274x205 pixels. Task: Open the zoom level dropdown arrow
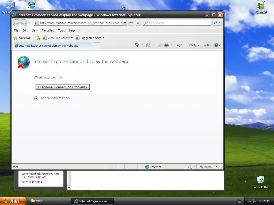tap(216, 167)
